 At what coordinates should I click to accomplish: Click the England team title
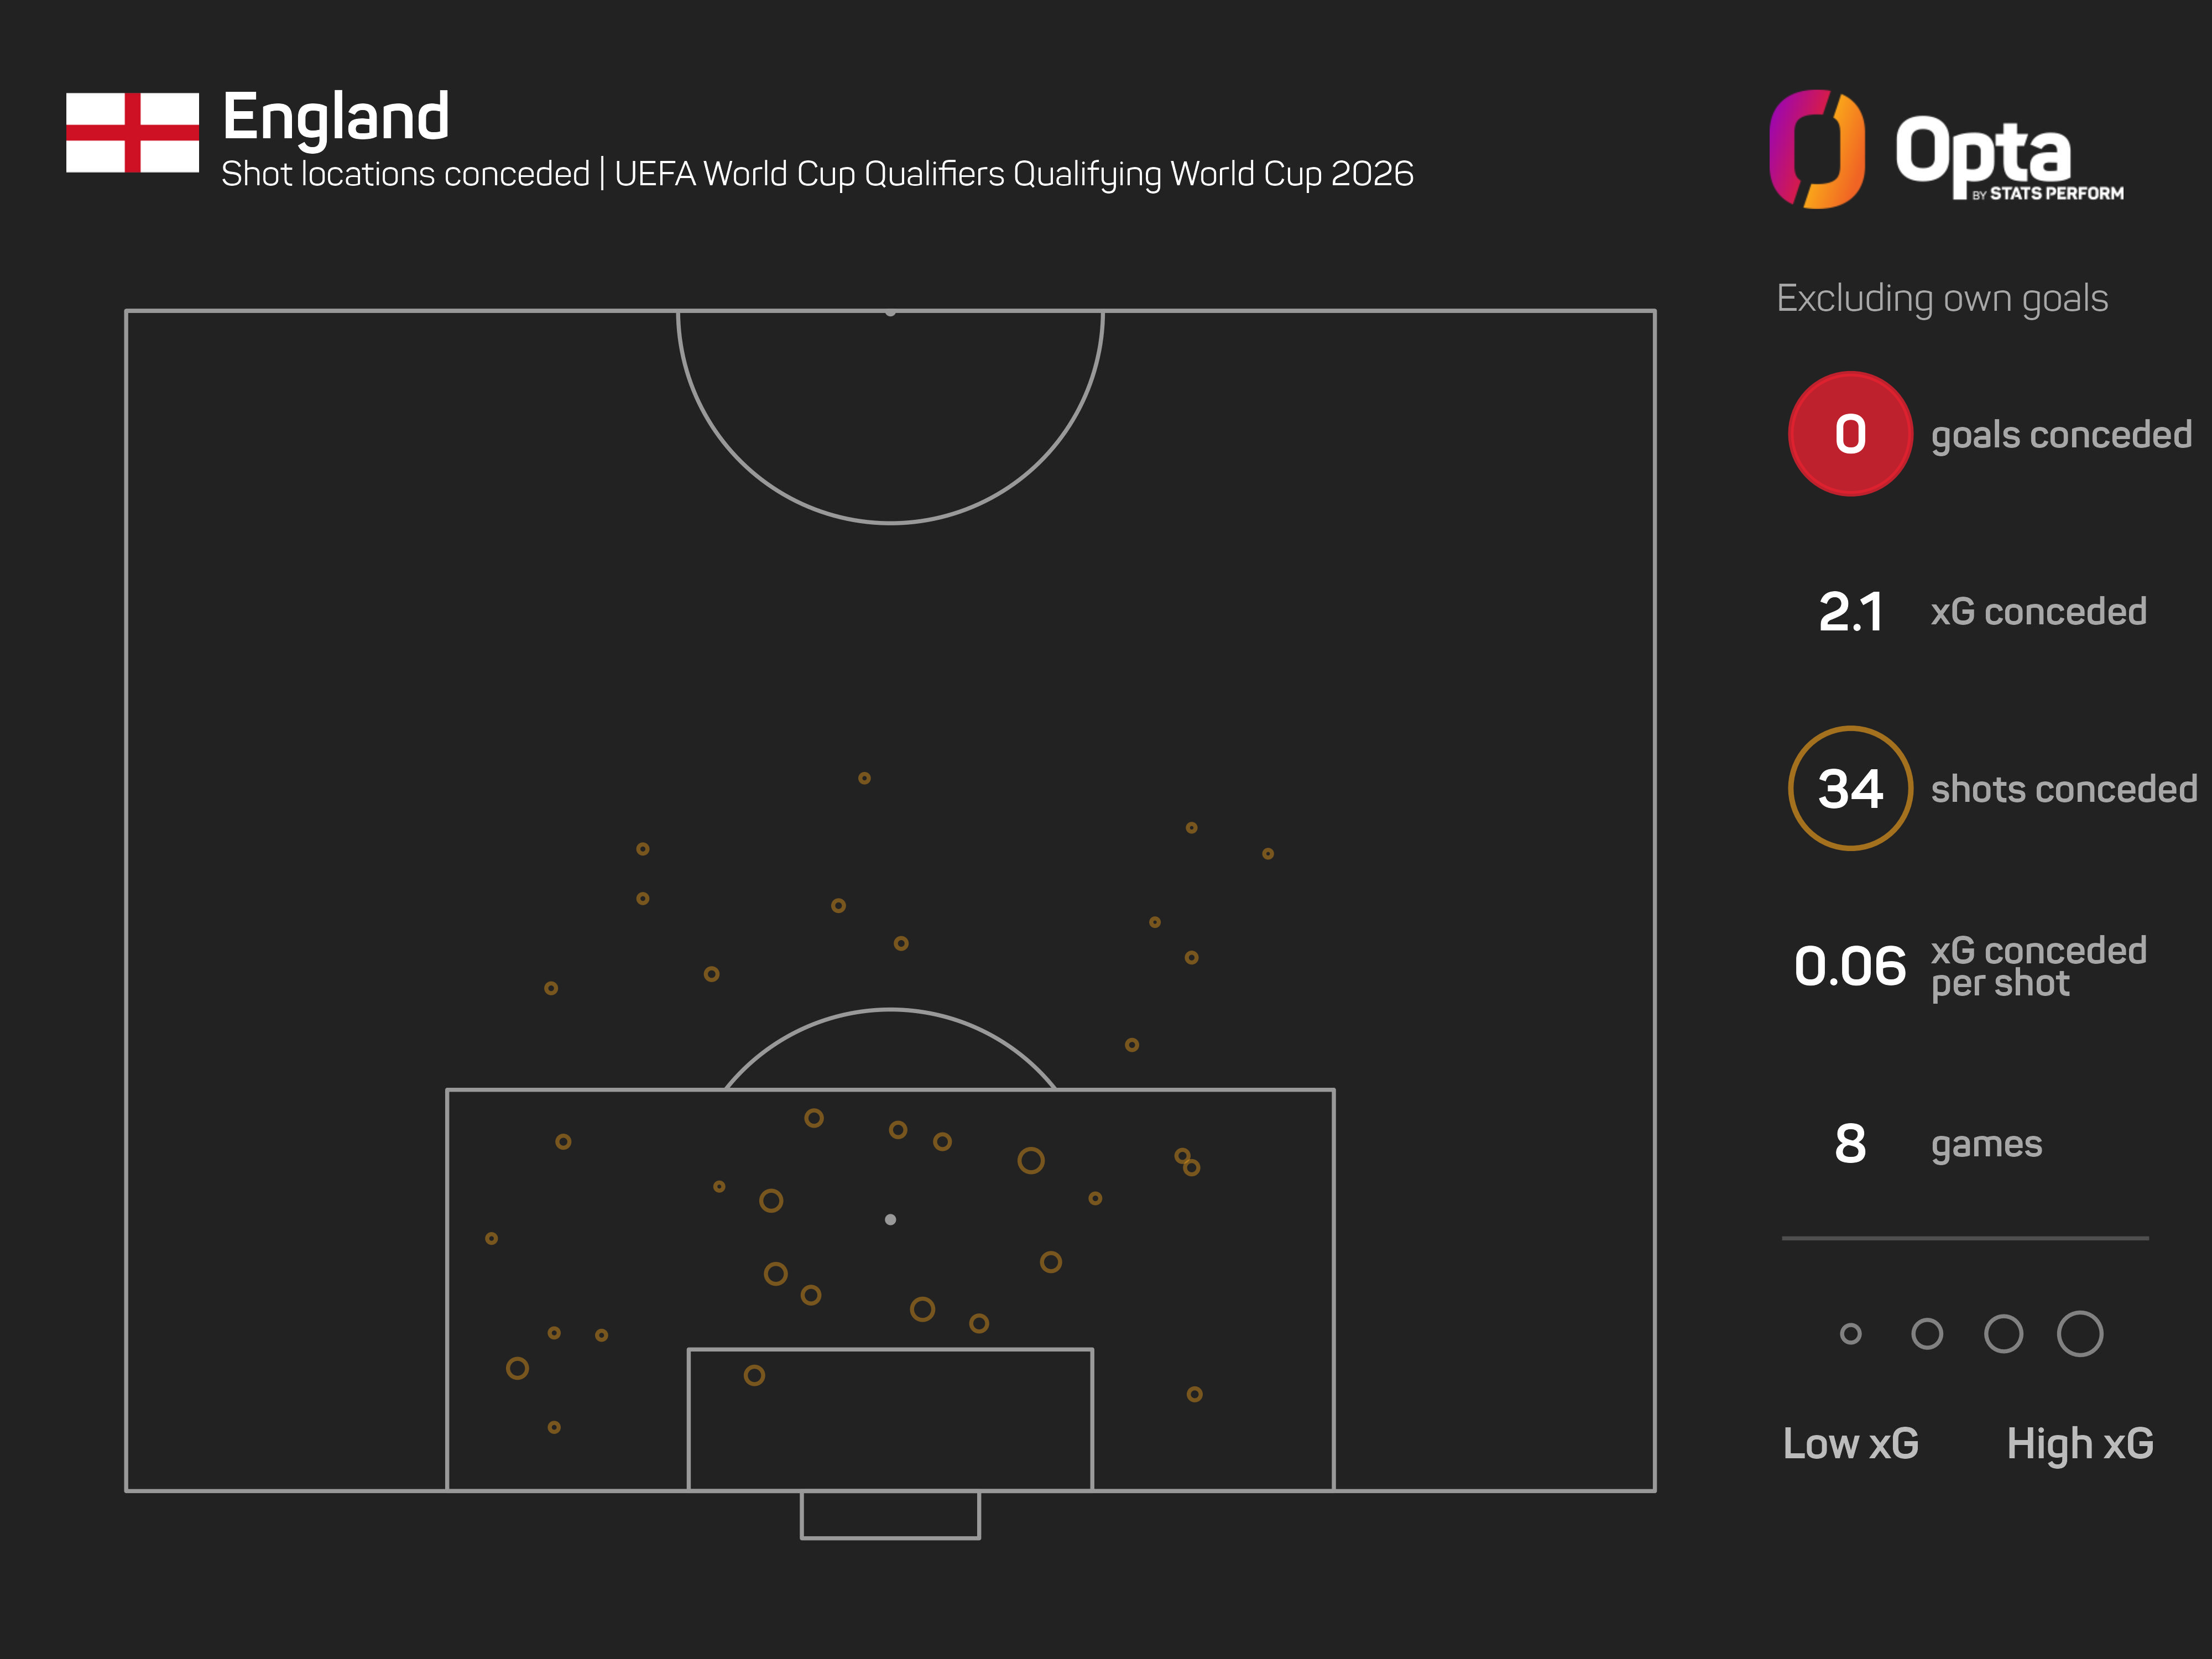point(335,116)
